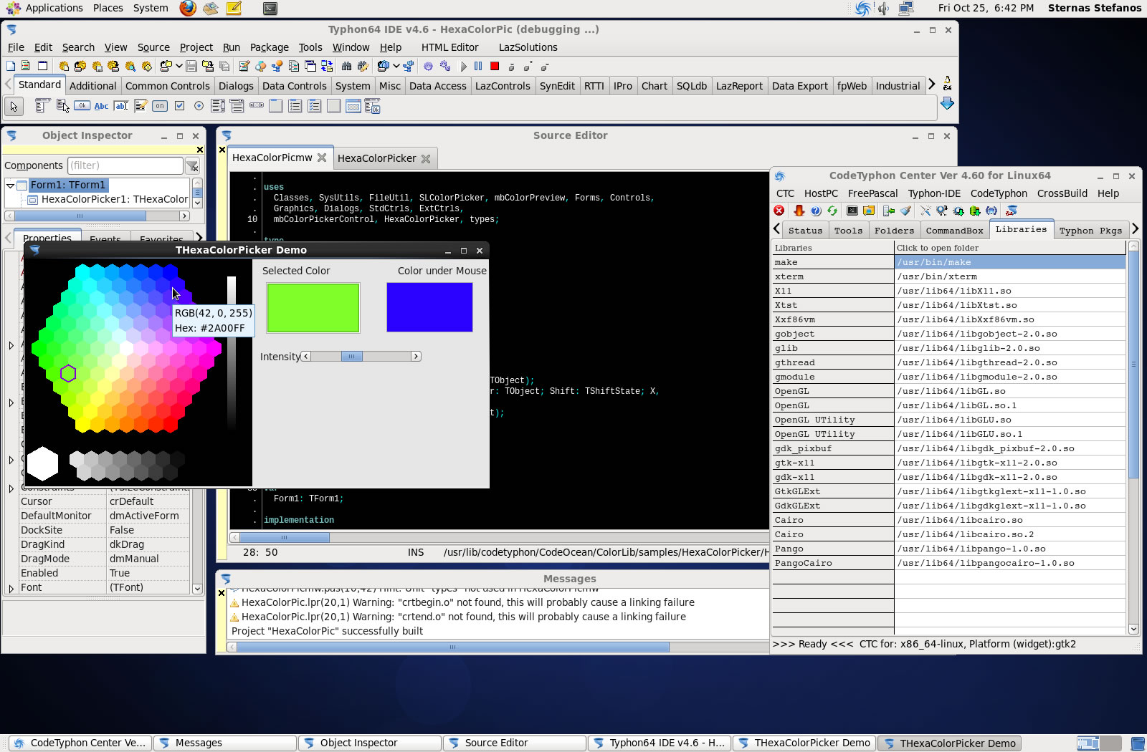Click the red download arrow in CodeTyphon Center
This screenshot has width=1147, height=752.
tap(799, 211)
